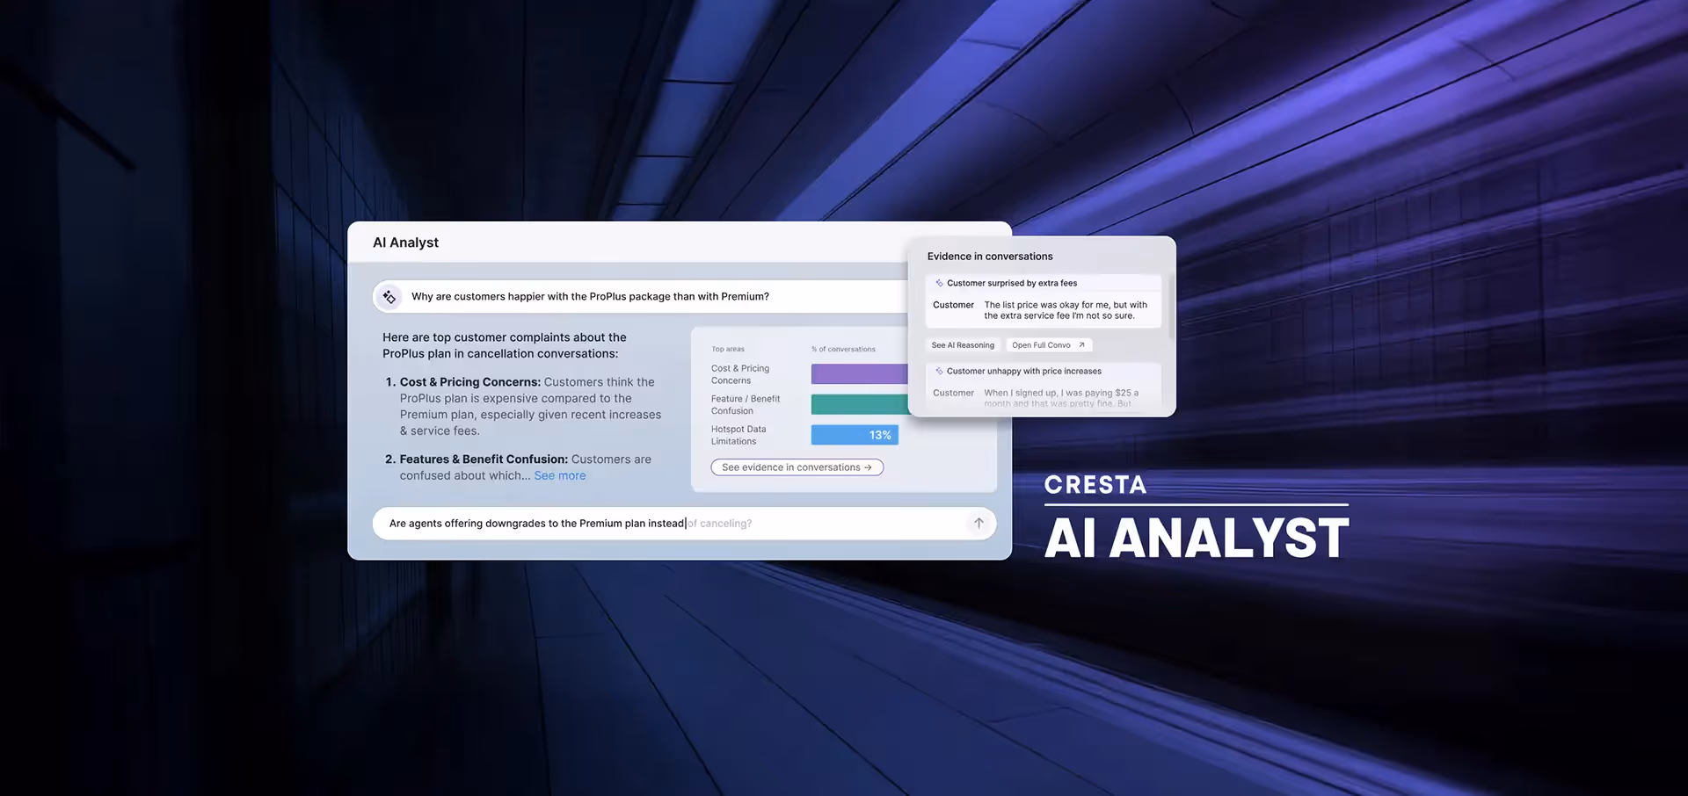Click 'The list price was okay for me' quote
1688x796 pixels.
point(1066,310)
